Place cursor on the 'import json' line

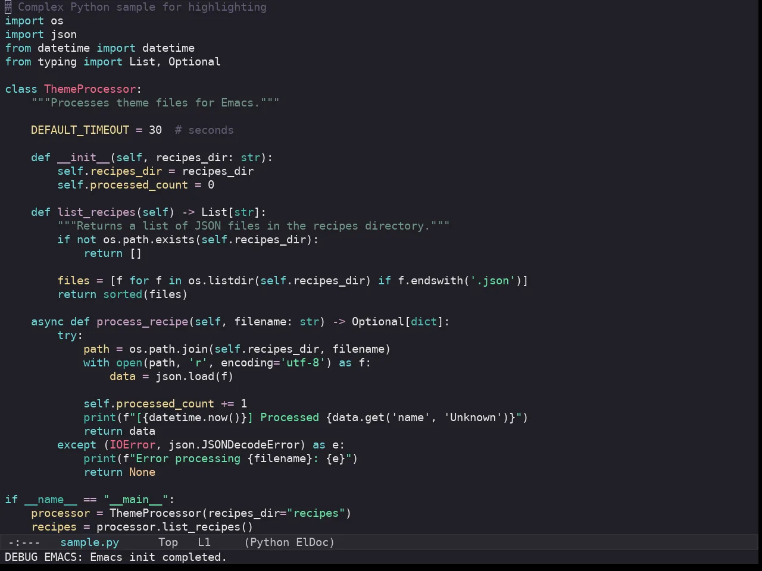tap(40, 34)
